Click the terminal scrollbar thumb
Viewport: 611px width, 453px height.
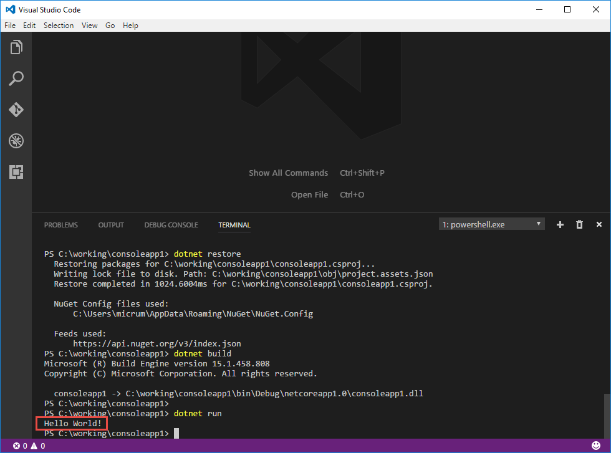(607, 416)
